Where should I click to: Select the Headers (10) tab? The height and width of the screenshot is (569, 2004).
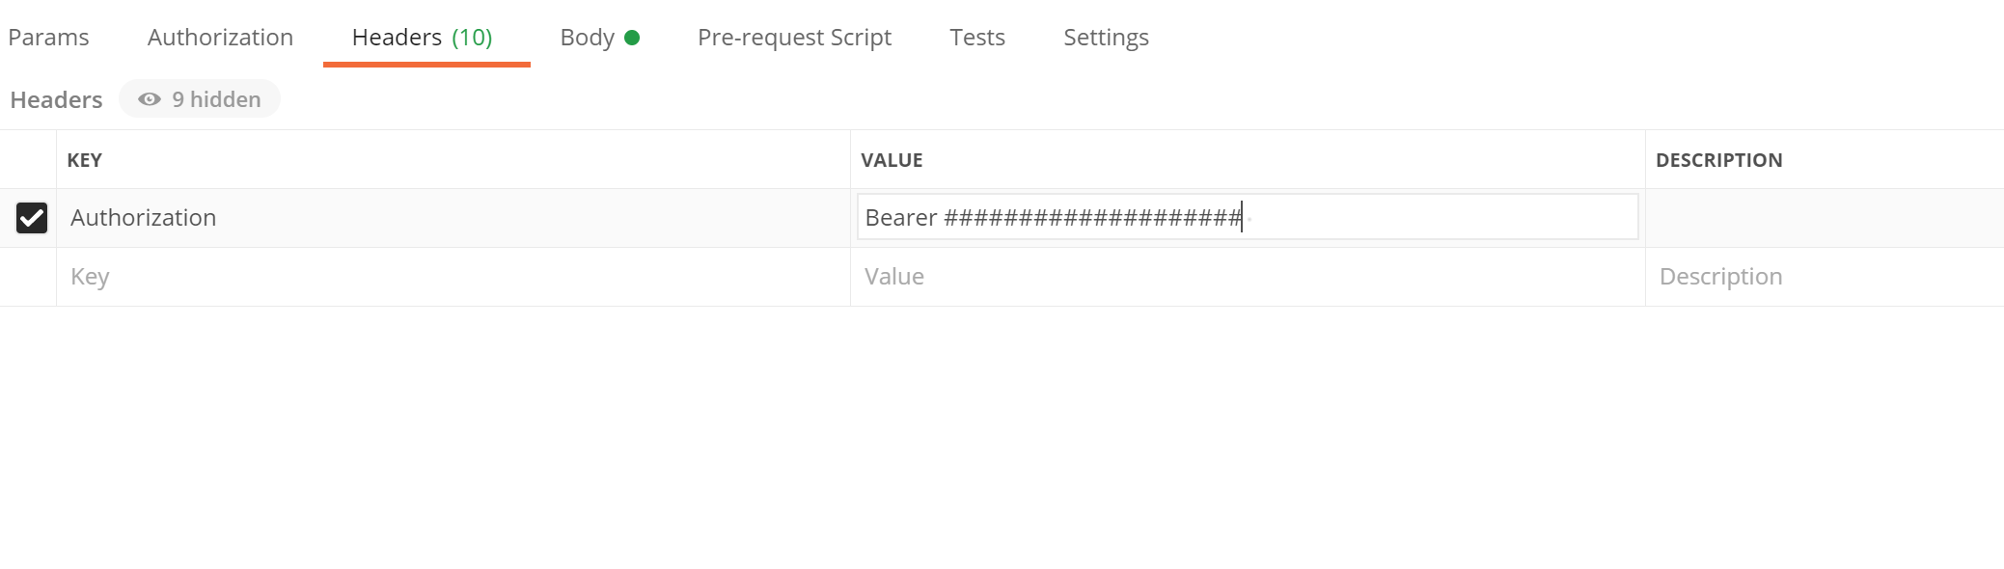(425, 37)
